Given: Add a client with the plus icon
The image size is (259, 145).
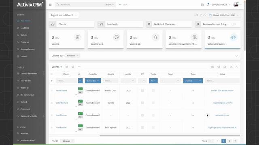Looking at the screenshot, I should (61, 67).
